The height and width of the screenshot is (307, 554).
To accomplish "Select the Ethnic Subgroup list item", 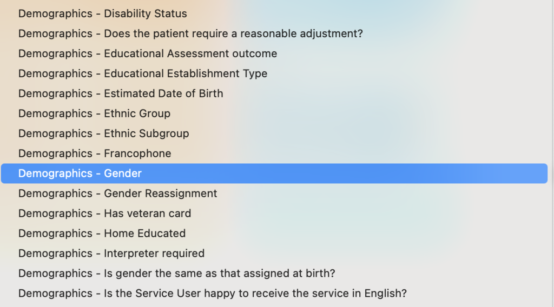I will point(104,134).
